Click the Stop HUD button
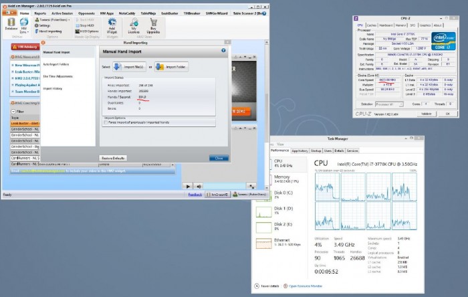This screenshot has width=468, height=297. (85, 25)
